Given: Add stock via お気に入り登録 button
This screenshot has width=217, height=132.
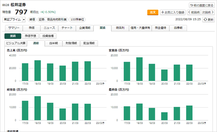Looking at the screenshot, I should (x=173, y=12).
